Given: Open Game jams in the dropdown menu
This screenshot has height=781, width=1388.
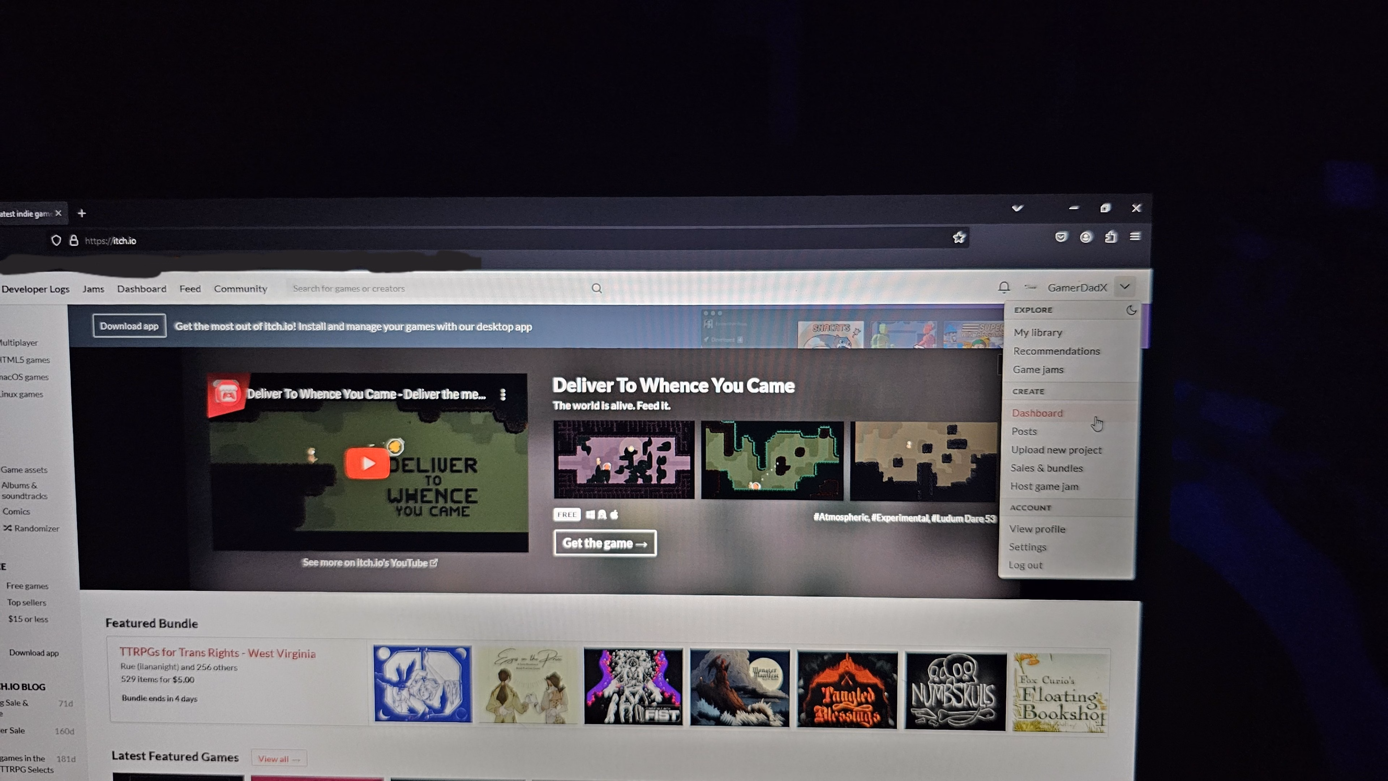Looking at the screenshot, I should (1038, 370).
